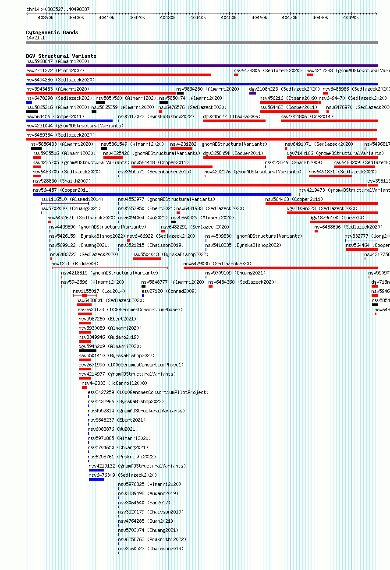
Task: Click the nsv4231044 (gnomADStructuralVariants) label
Action: 74,126
